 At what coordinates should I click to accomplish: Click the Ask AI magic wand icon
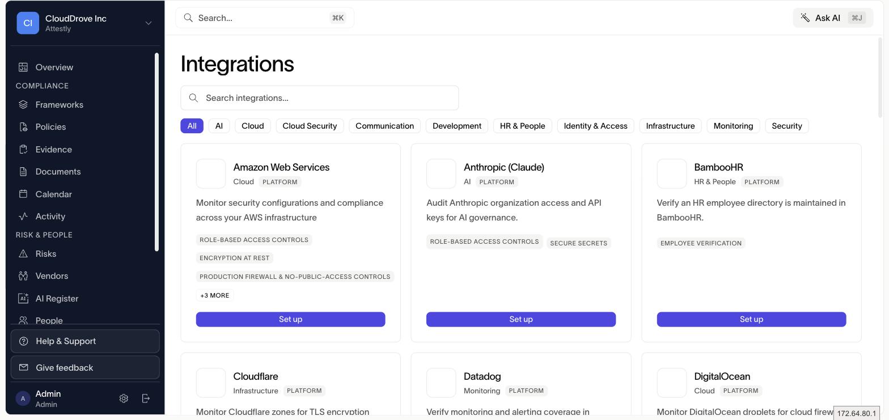[x=805, y=18]
